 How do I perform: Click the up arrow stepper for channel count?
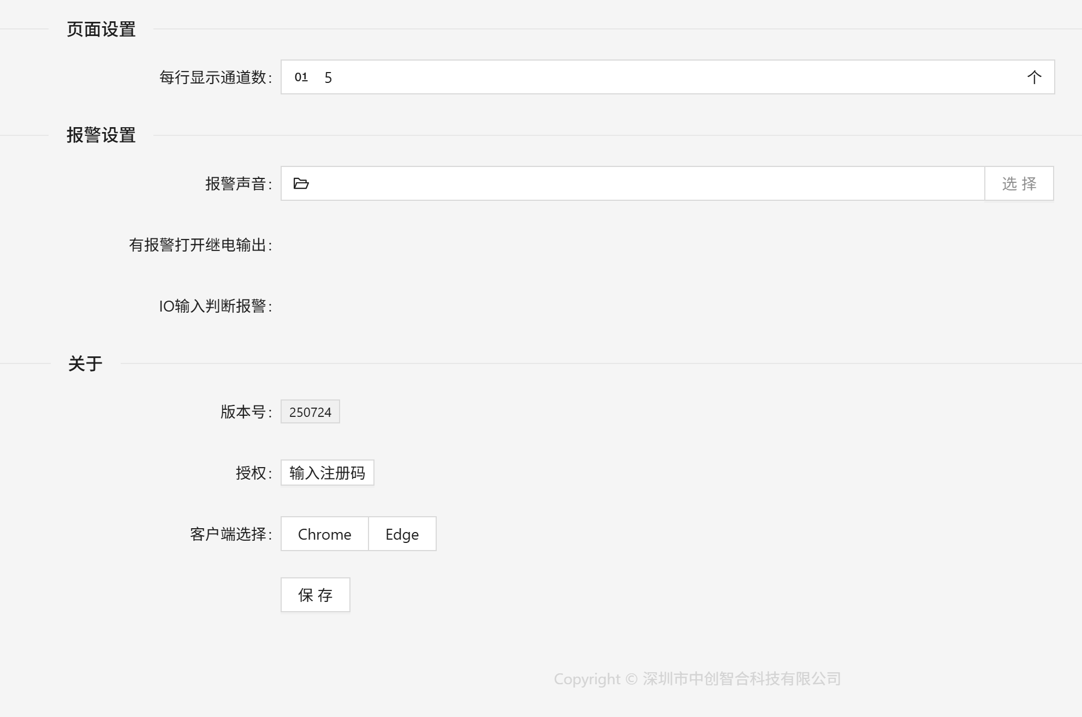[1034, 77]
